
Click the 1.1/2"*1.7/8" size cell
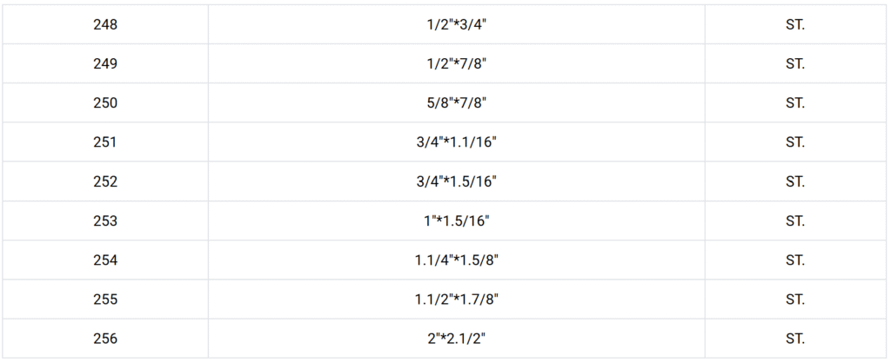(x=456, y=299)
